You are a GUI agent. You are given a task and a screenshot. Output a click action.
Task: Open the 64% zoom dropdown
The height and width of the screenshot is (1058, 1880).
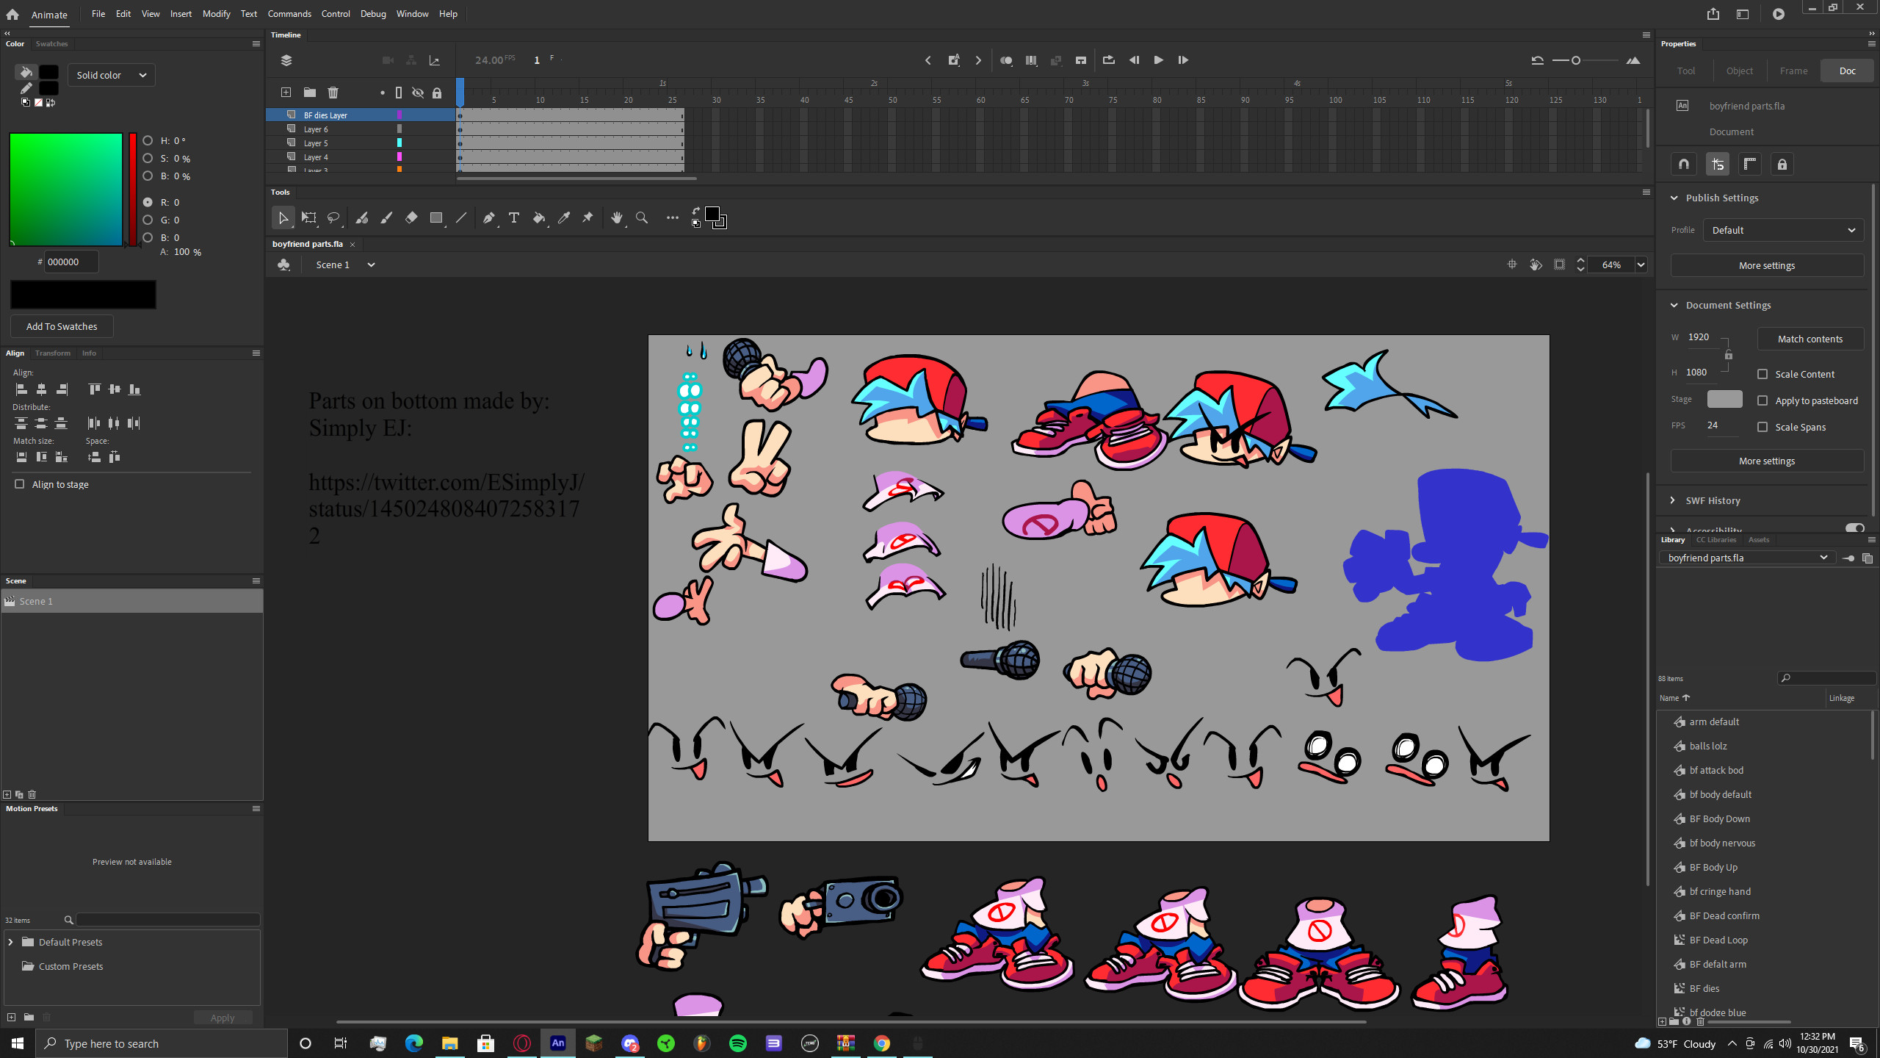[1641, 264]
